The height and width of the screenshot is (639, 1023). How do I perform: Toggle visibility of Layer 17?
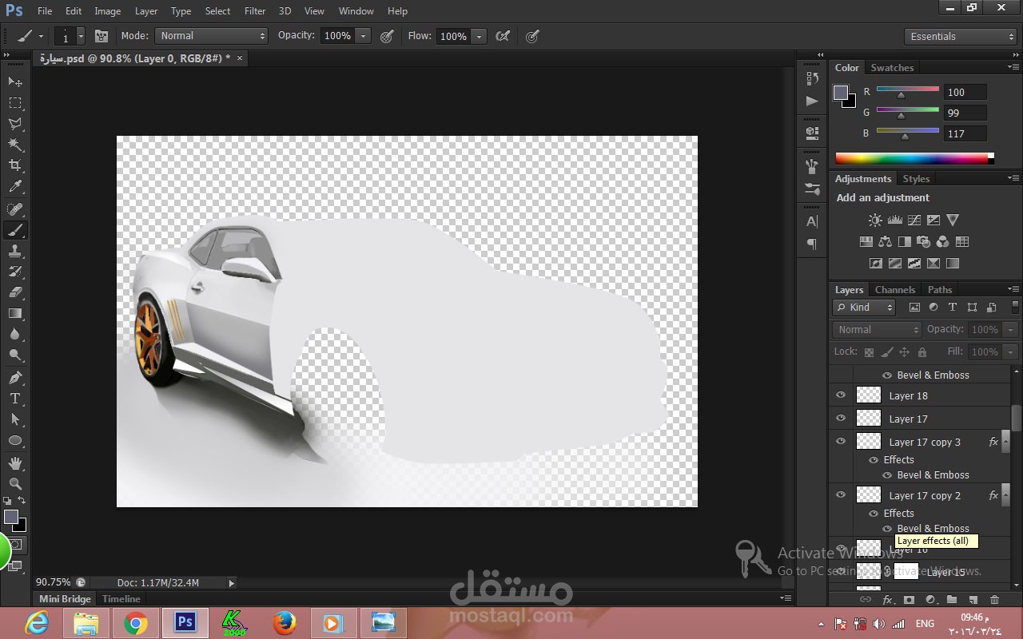[x=841, y=419]
